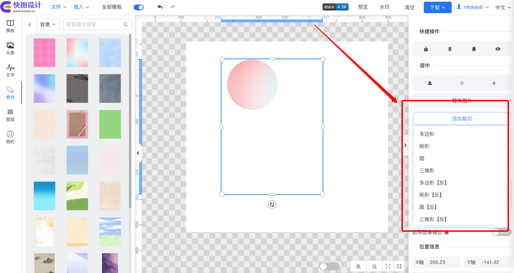Click the Y轴 -141.42 position field
This screenshot has height=273, width=514.
(x=487, y=262)
